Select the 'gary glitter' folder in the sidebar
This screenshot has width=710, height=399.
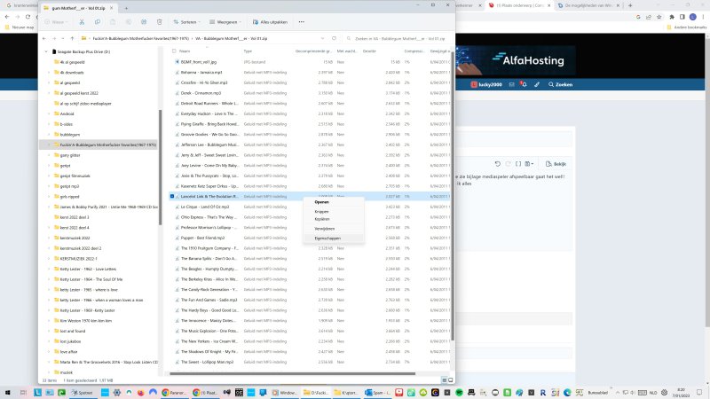coord(70,154)
